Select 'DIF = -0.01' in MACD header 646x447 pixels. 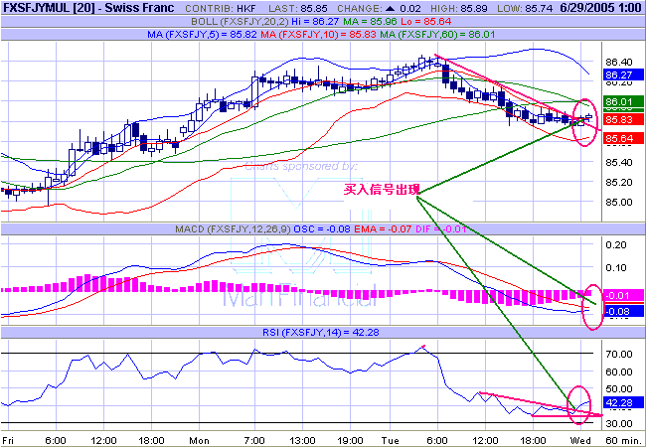click(x=440, y=228)
